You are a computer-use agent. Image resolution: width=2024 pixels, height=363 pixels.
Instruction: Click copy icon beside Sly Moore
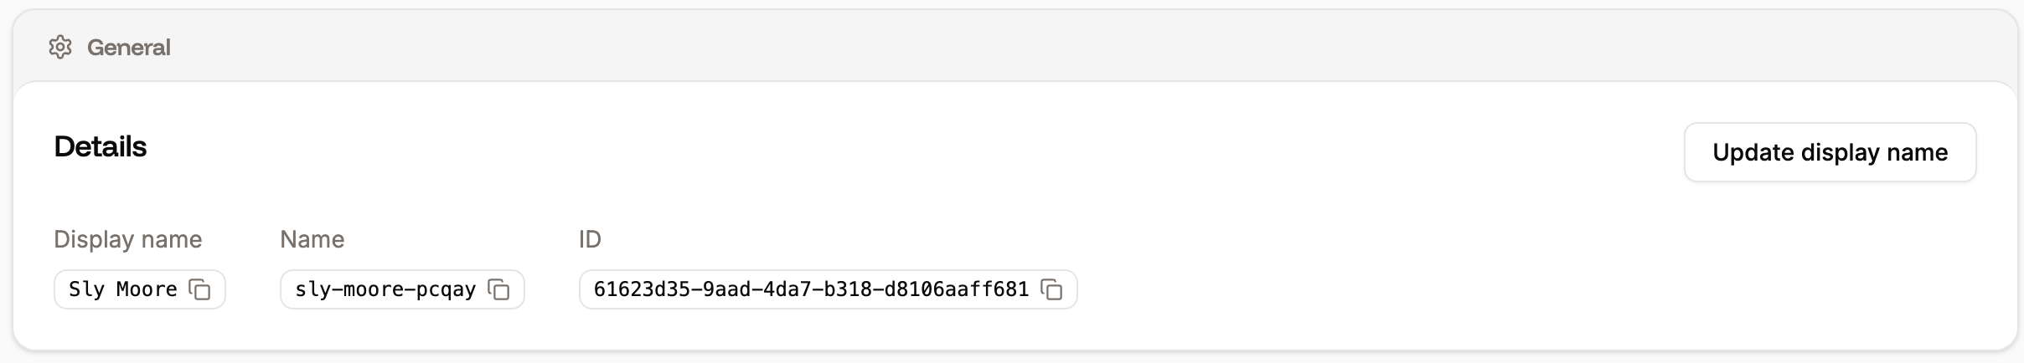[x=199, y=289]
